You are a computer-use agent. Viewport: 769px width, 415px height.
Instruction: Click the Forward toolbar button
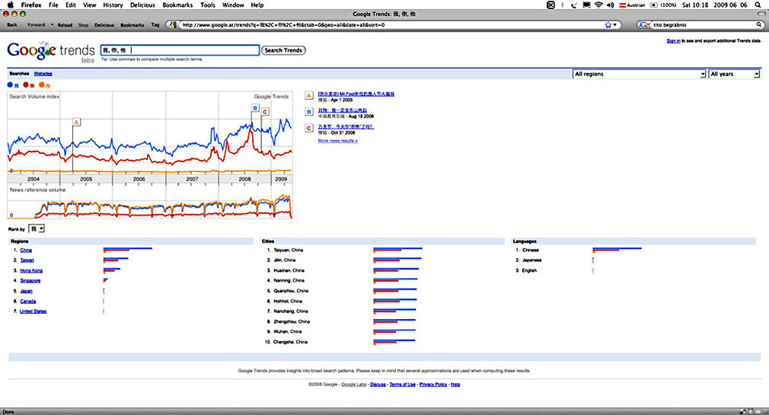[x=36, y=24]
